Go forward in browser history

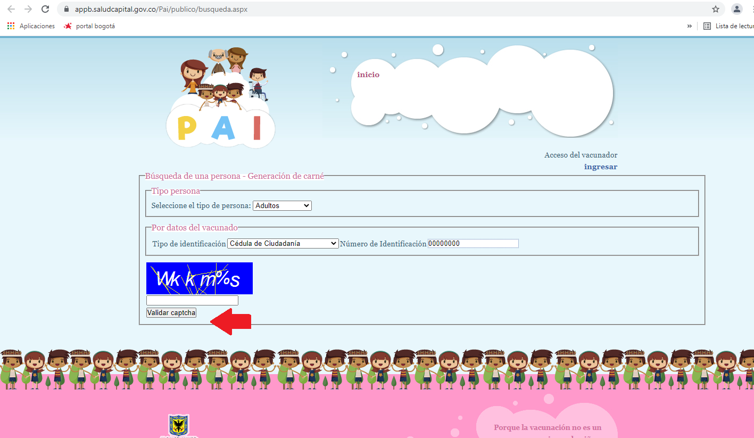pyautogui.click(x=28, y=9)
